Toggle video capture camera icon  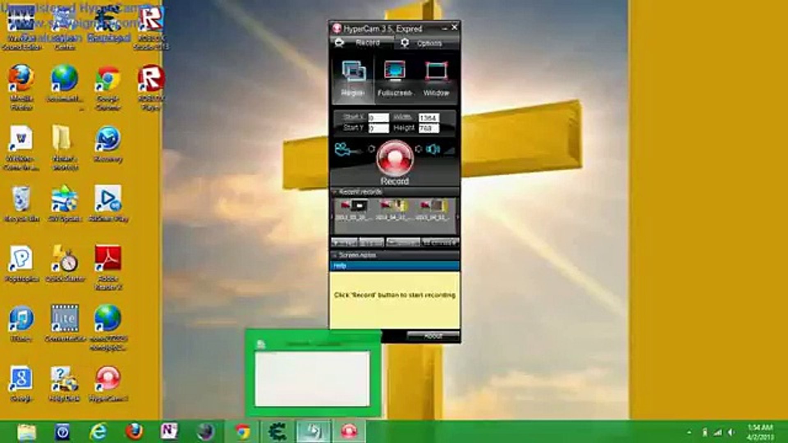[343, 149]
